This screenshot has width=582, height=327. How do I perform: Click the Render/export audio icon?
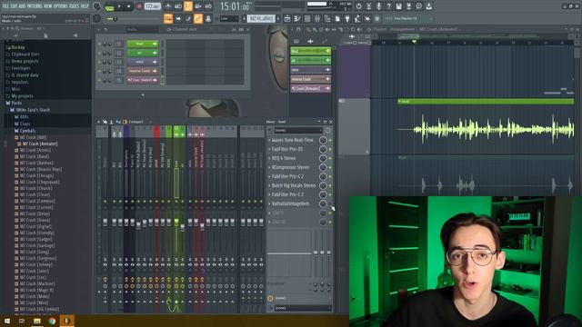tap(408, 6)
